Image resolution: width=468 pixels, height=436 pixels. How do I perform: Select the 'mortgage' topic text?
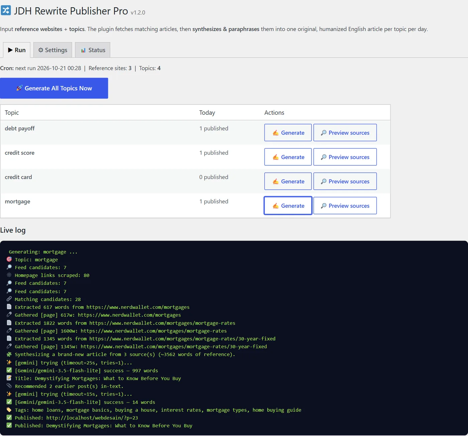point(17,201)
